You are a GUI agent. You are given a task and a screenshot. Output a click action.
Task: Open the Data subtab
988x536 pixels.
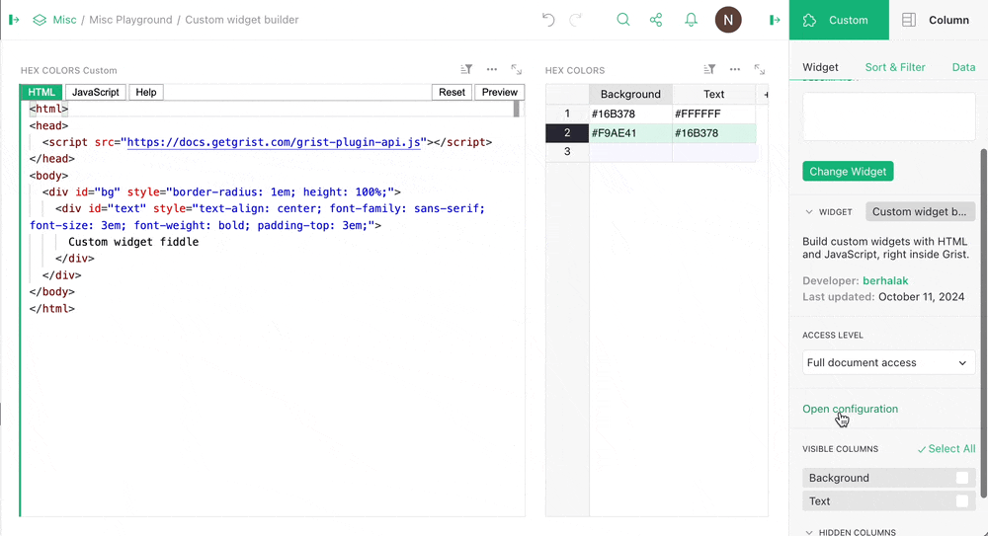point(963,67)
